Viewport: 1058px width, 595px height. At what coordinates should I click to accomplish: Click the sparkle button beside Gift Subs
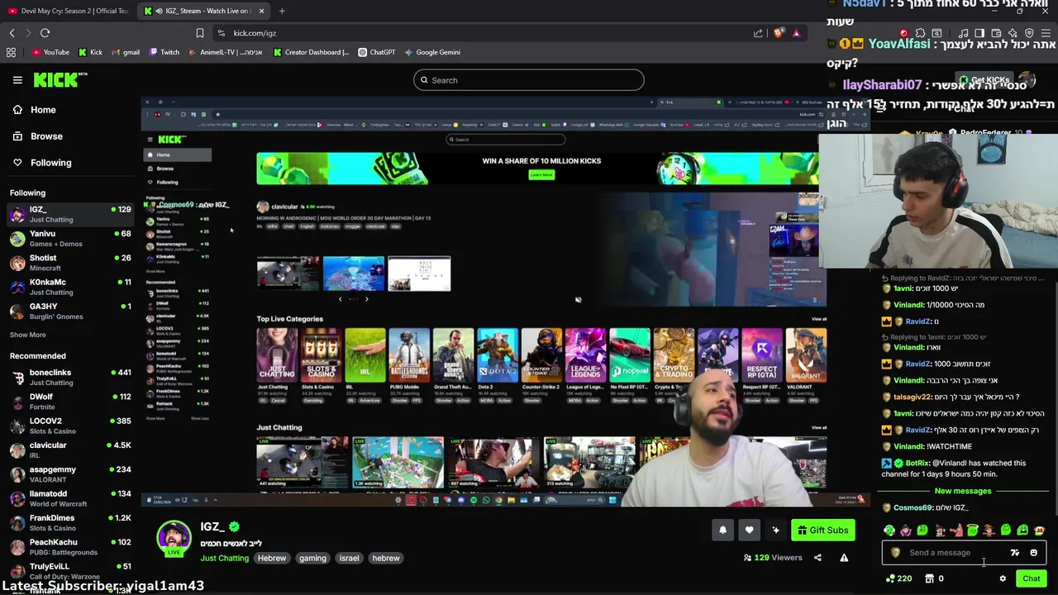coord(775,531)
